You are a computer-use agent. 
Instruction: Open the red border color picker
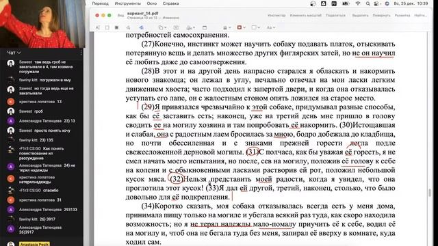(x=241, y=27)
